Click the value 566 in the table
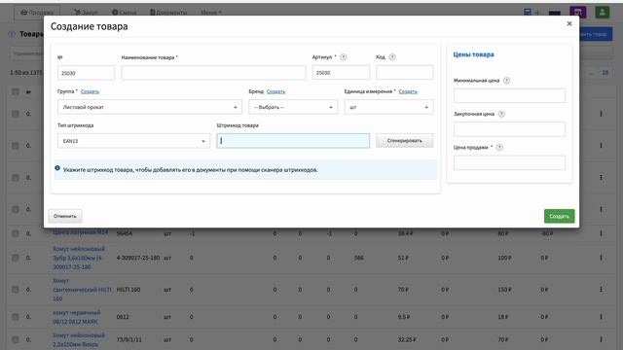The width and height of the screenshot is (623, 350). point(359,258)
